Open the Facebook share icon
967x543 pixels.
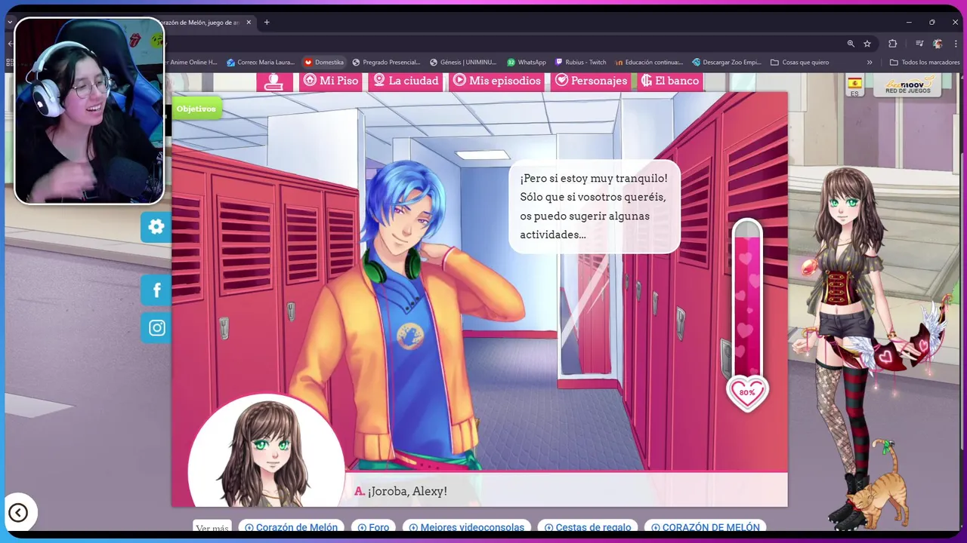(156, 290)
